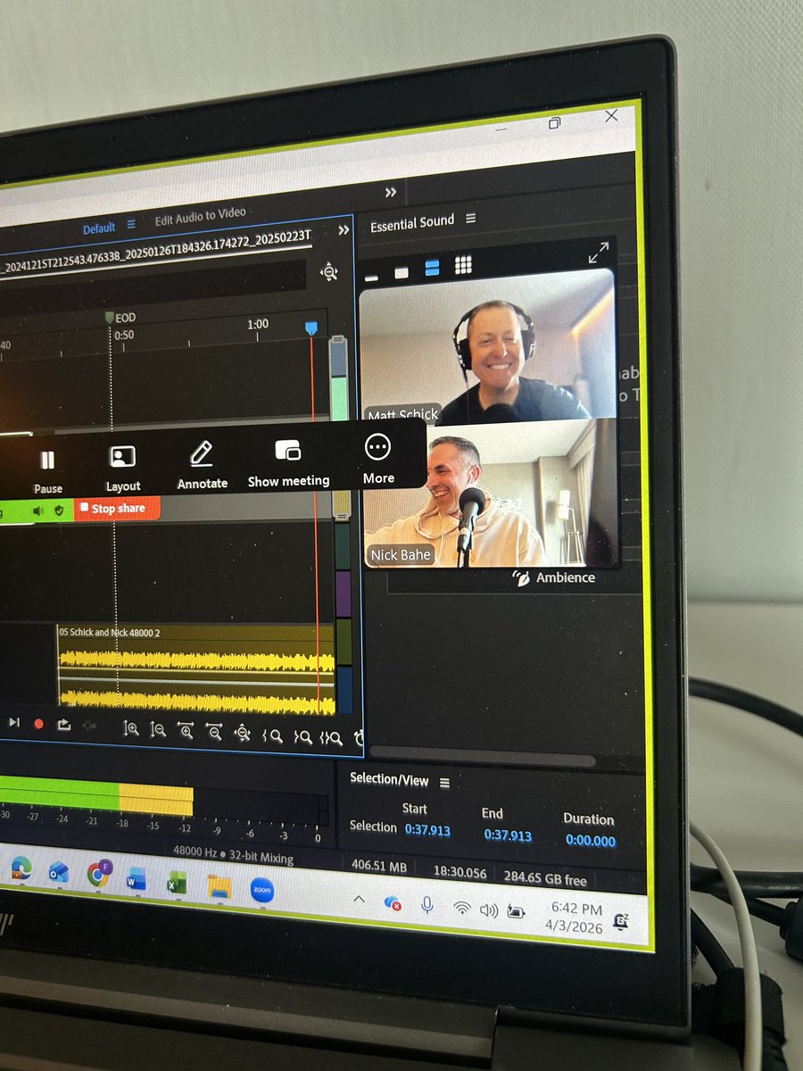Click the Record button in transport
The image size is (803, 1071).
point(38,724)
